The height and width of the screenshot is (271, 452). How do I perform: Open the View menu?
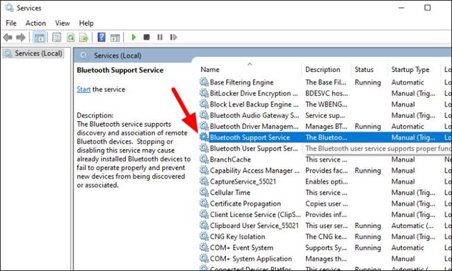point(63,23)
